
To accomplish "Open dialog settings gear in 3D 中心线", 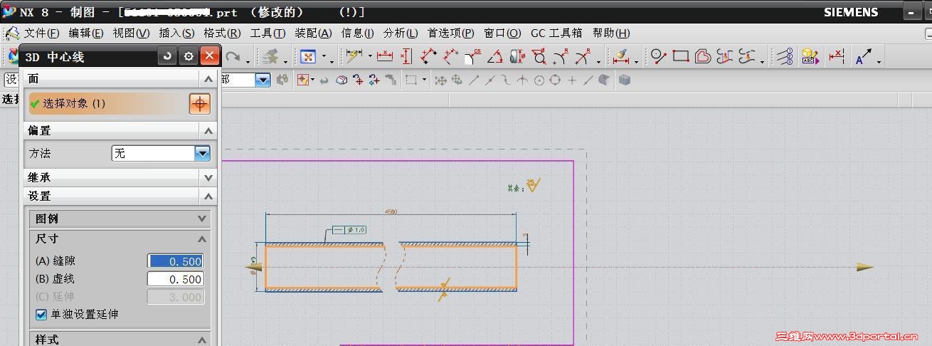I will coord(189,56).
